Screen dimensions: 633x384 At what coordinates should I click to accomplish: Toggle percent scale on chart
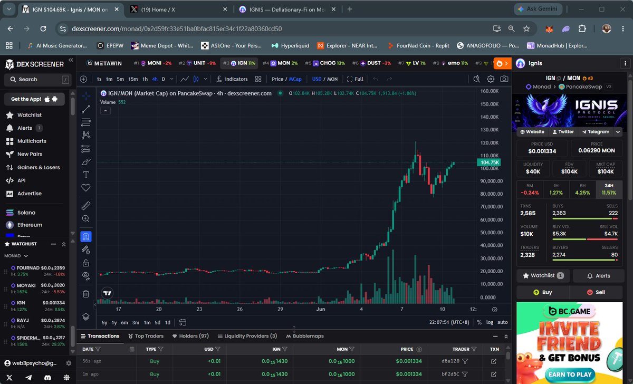pos(479,322)
